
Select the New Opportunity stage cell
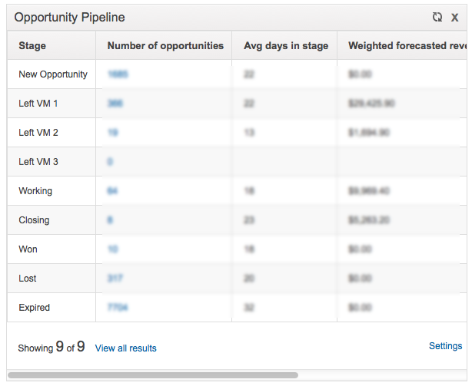53,74
